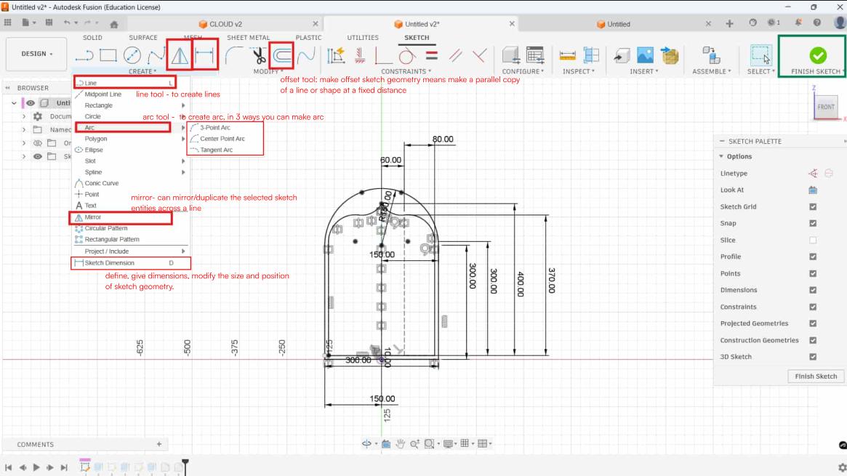Switch to the CLOUD v2 document tab
Image resolution: width=847 pixels, height=476 pixels.
tap(225, 24)
